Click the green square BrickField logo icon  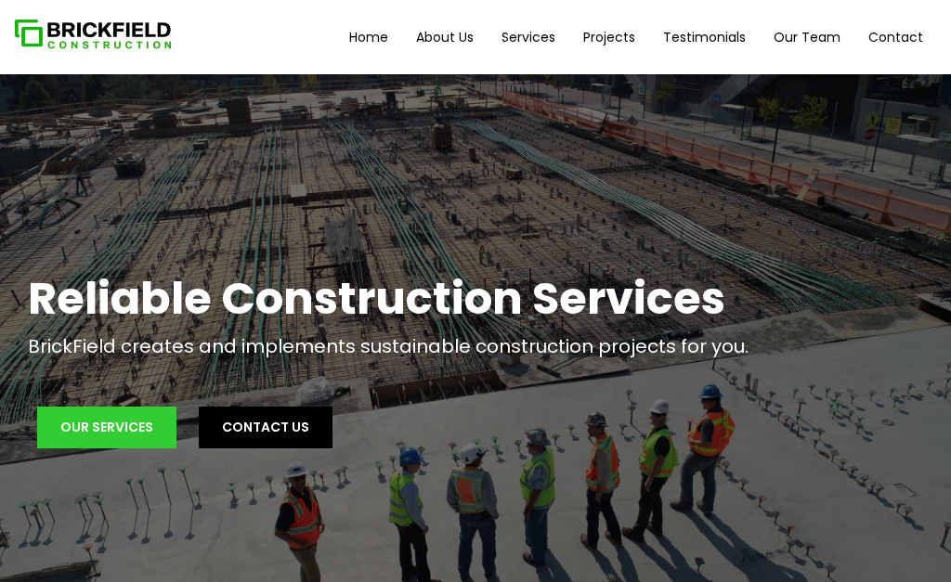[x=29, y=33]
